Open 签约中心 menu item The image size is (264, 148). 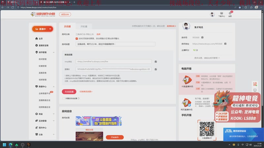(x=41, y=128)
